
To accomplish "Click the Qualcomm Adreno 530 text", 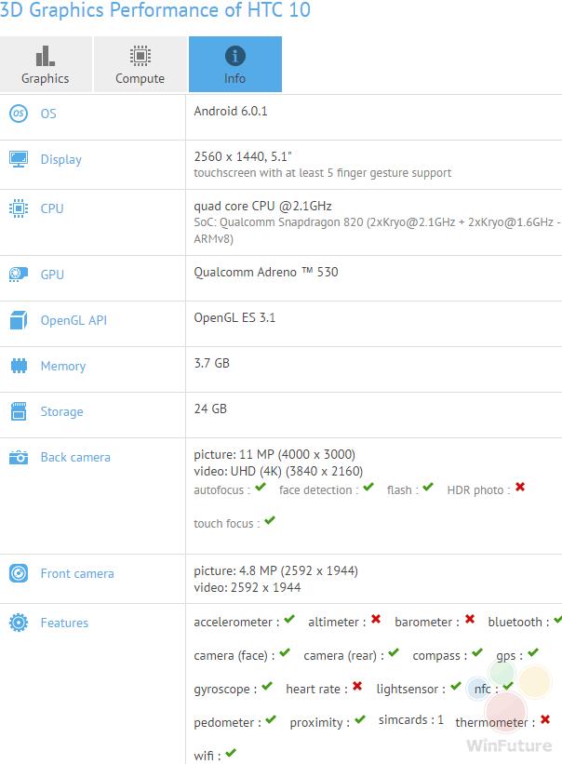I will pyautogui.click(x=266, y=272).
